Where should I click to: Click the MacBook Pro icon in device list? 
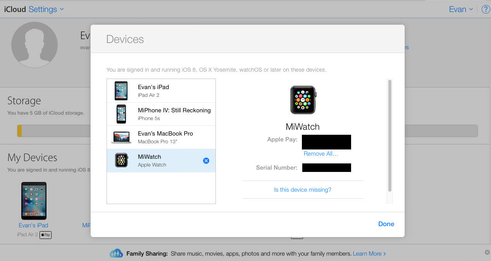[121, 137]
